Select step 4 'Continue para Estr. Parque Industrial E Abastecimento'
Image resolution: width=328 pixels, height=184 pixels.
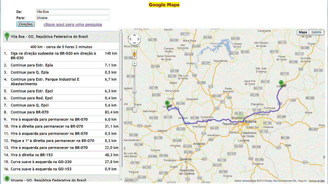(61, 82)
